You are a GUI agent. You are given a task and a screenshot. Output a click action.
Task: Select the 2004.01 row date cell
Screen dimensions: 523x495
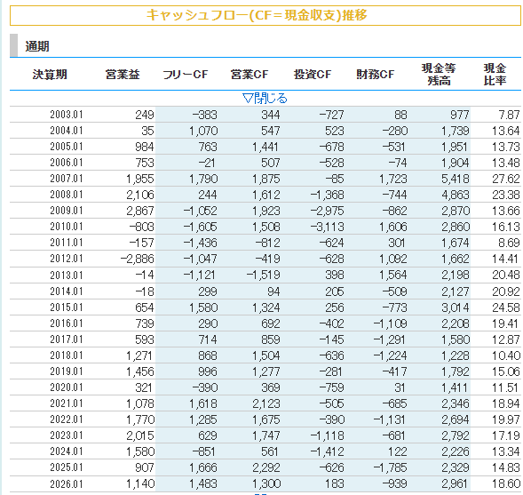(x=66, y=131)
